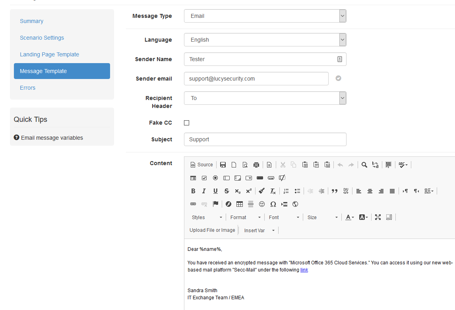455x310 pixels.
Task: Toggle Bold formatting
Action: coord(193,191)
